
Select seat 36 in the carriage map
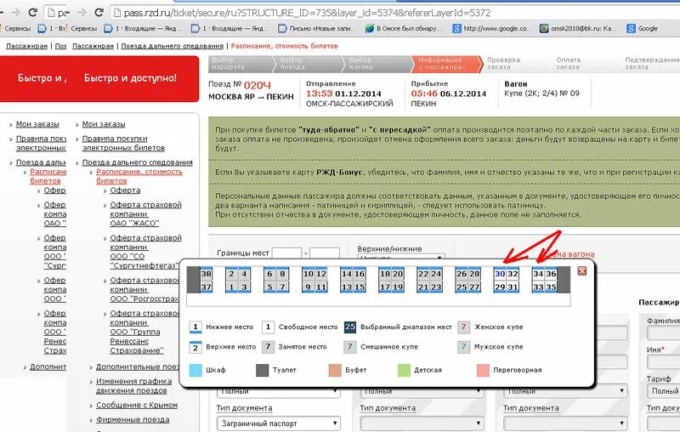click(x=551, y=274)
